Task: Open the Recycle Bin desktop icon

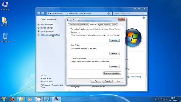Action: click(5, 38)
